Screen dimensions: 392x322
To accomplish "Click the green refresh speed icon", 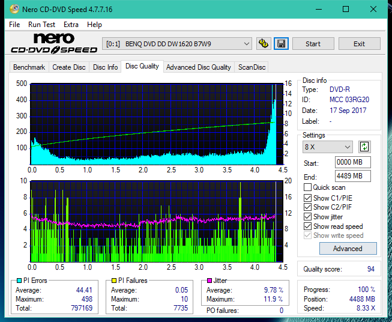I will click(364, 147).
